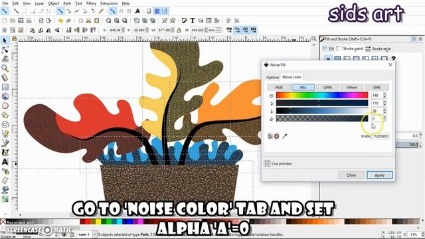
Task: Click the Redo arrow icon
Action: 68,21
